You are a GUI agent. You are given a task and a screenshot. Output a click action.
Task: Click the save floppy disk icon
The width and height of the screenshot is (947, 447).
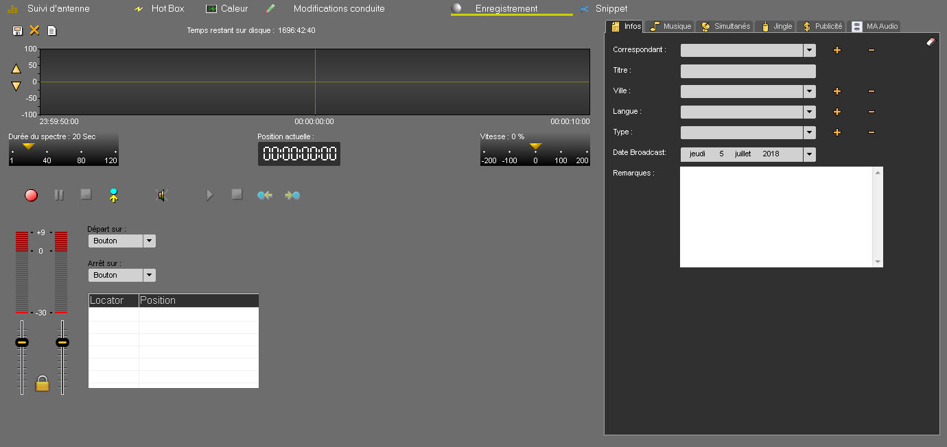pyautogui.click(x=18, y=30)
